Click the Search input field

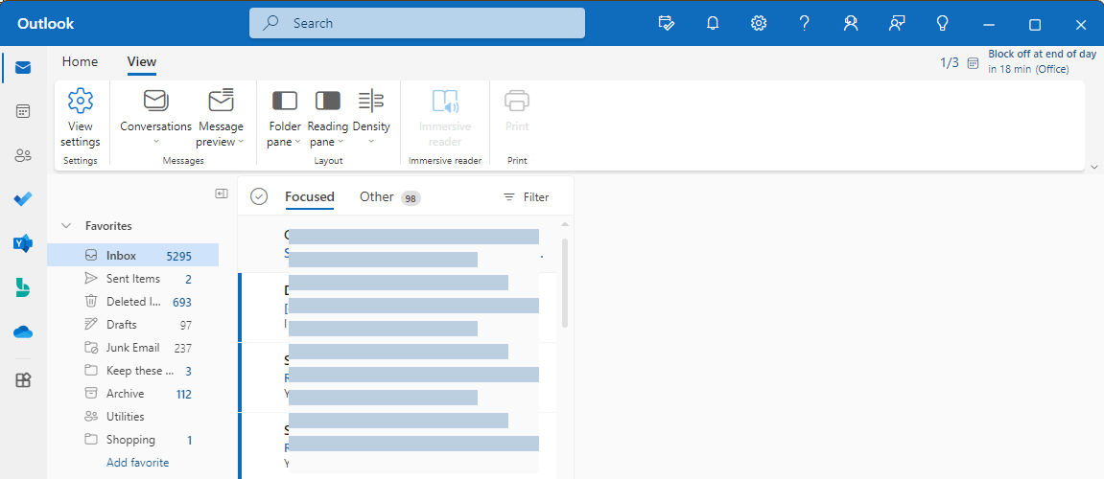click(x=417, y=23)
